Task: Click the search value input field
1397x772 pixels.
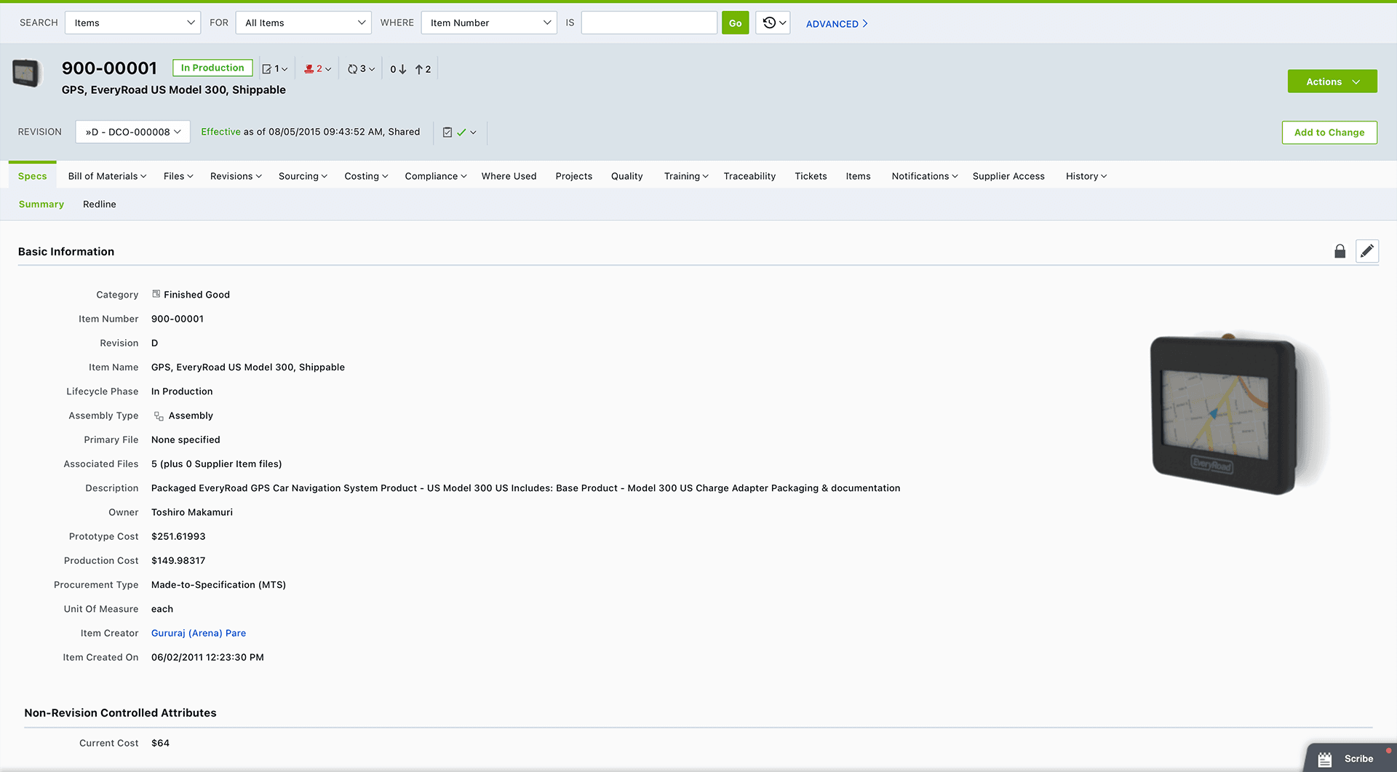Action: coord(649,23)
